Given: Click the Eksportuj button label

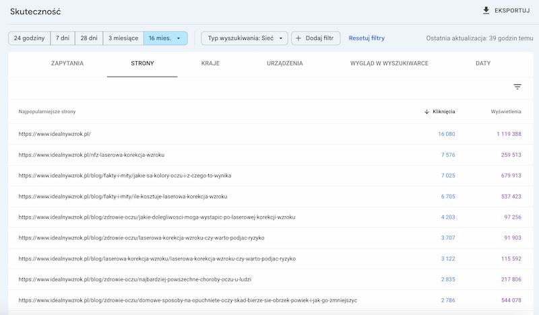Looking at the screenshot, I should pos(513,11).
